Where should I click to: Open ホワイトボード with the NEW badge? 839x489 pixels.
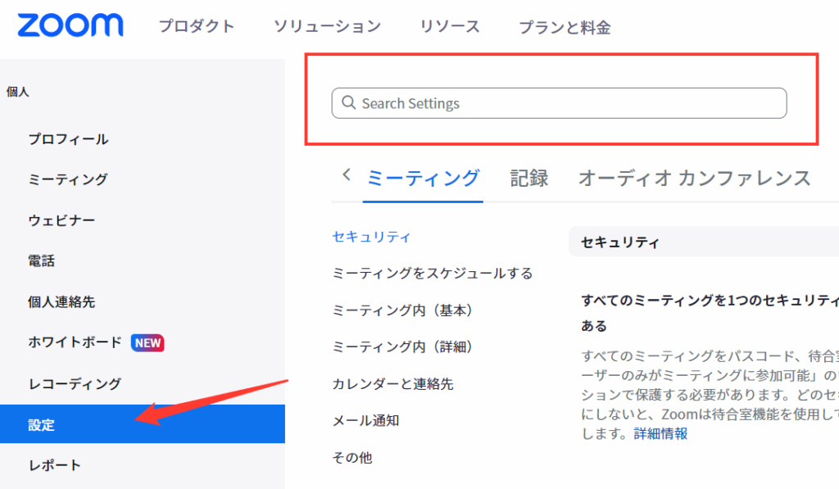tap(75, 342)
